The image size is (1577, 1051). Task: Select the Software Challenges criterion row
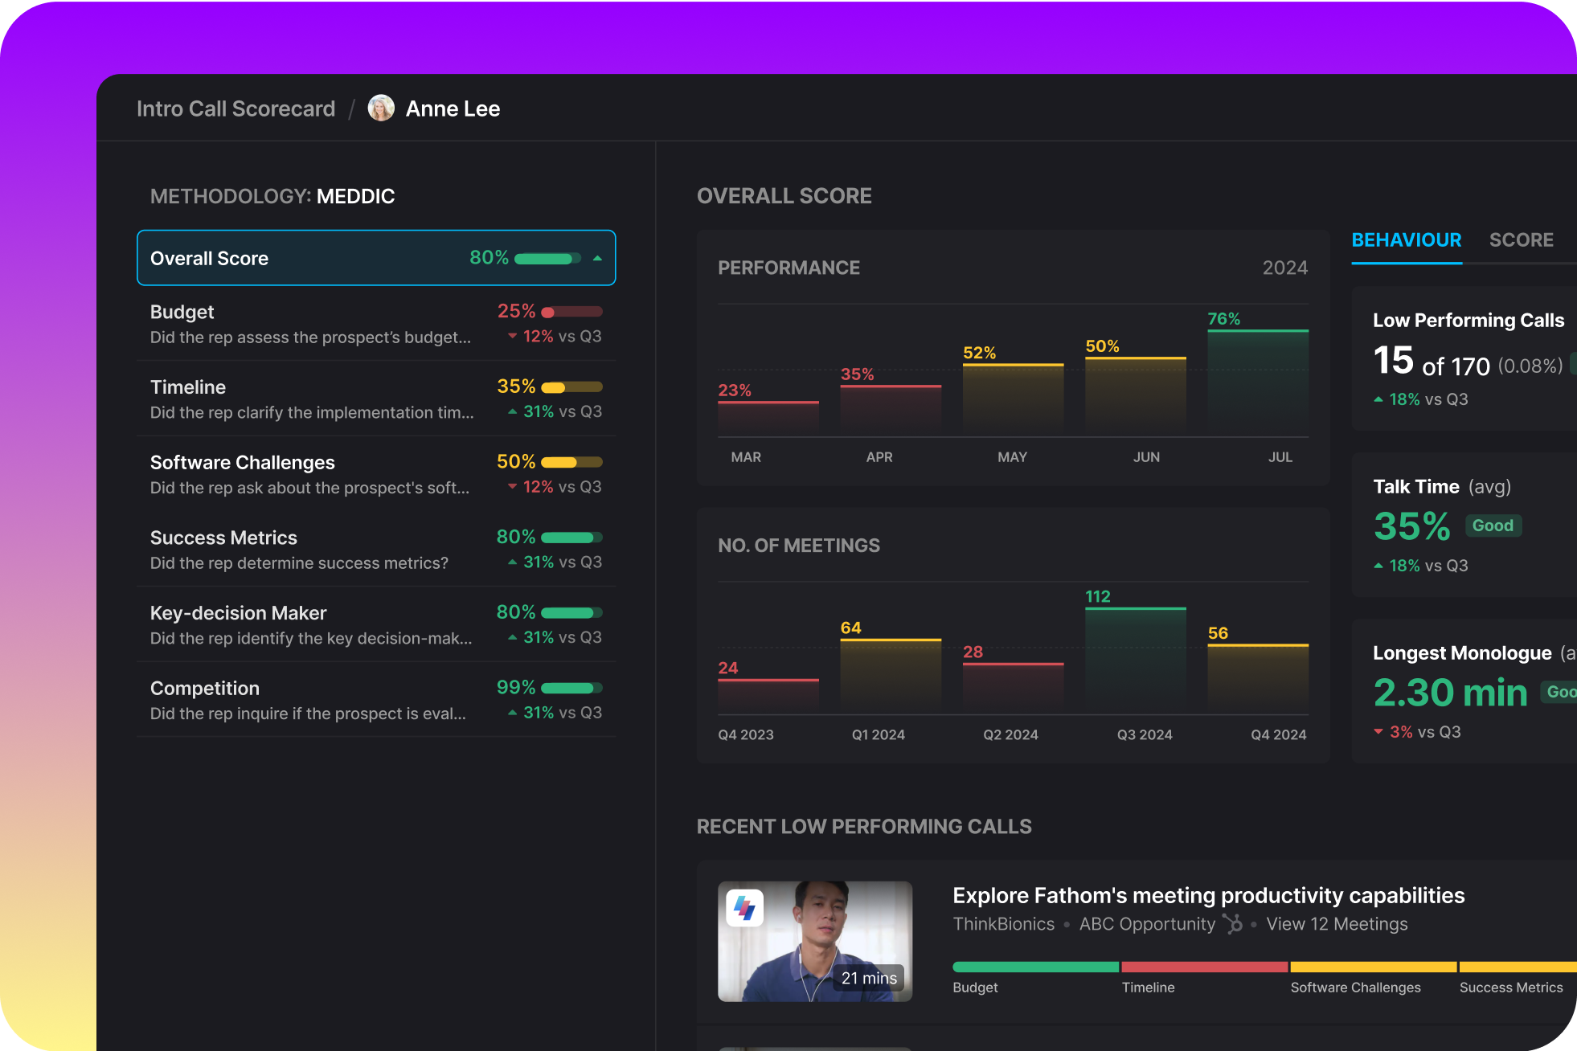pyautogui.click(x=376, y=474)
